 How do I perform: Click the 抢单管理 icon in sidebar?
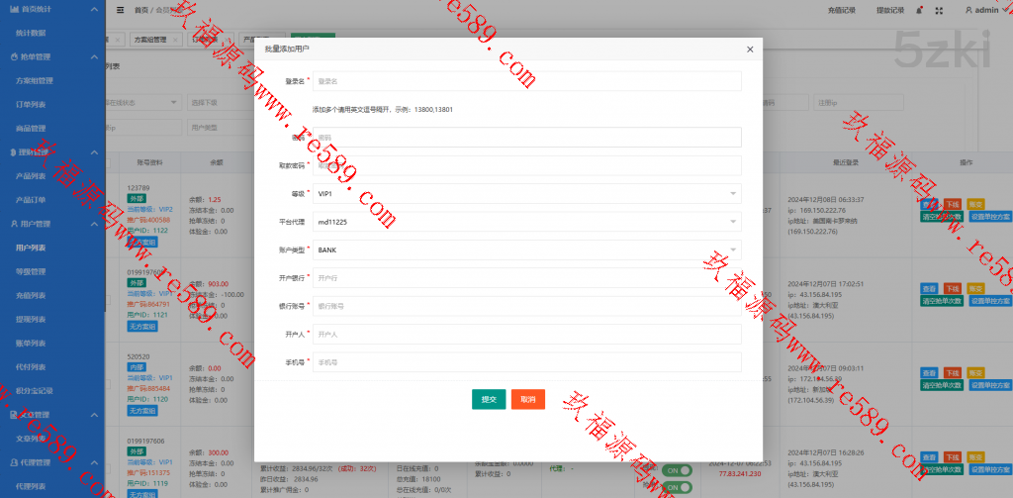coord(14,56)
